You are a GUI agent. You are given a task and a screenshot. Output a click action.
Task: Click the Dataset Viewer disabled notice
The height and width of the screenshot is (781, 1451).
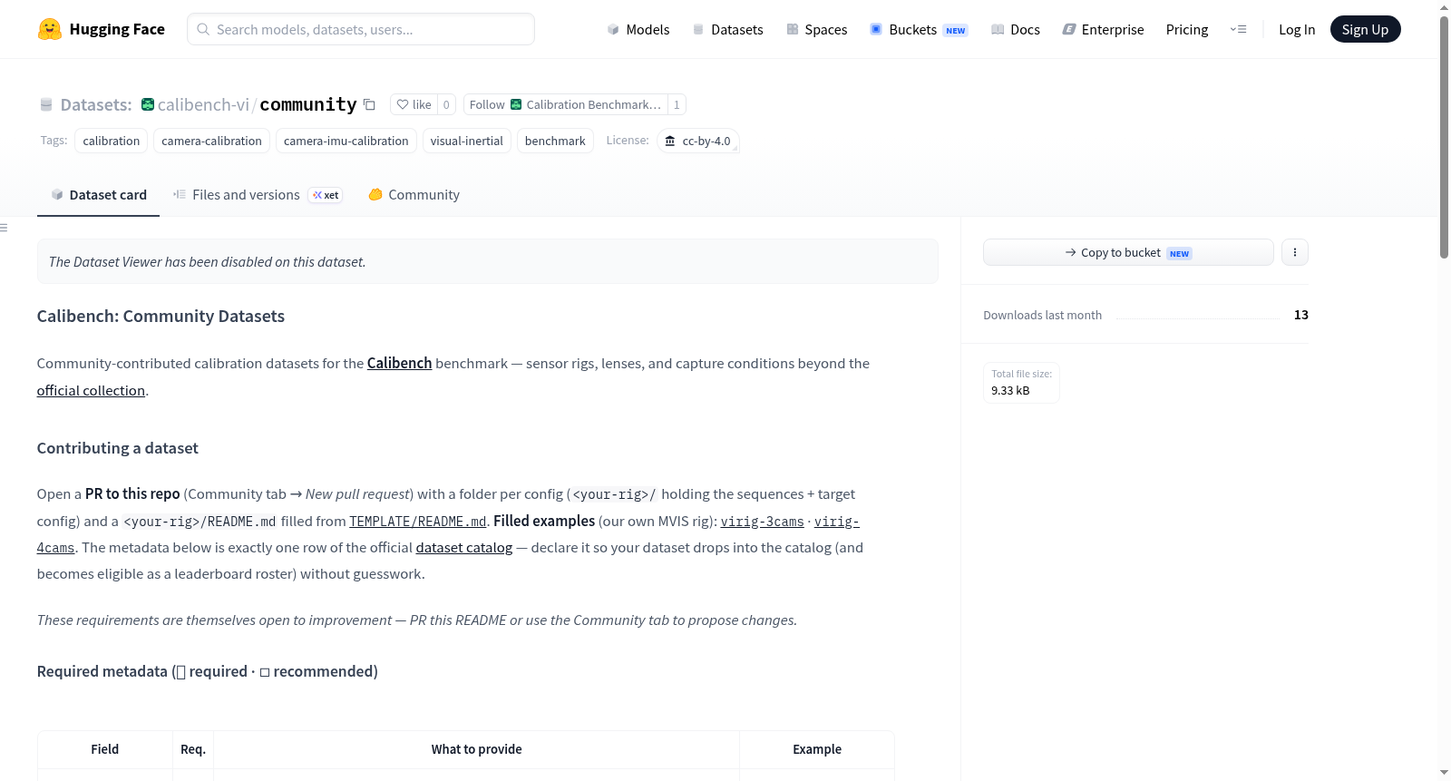(x=488, y=261)
